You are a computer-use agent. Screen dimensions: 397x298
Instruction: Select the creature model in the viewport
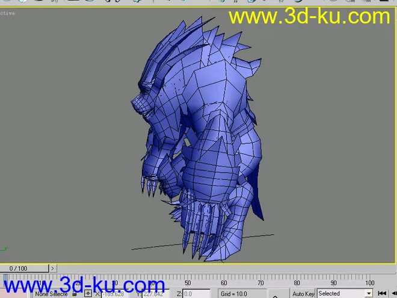(x=198, y=138)
